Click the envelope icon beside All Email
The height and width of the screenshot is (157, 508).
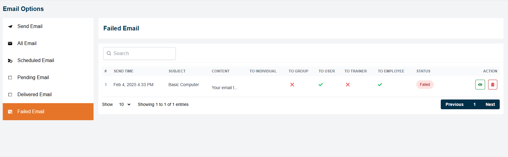point(10,44)
